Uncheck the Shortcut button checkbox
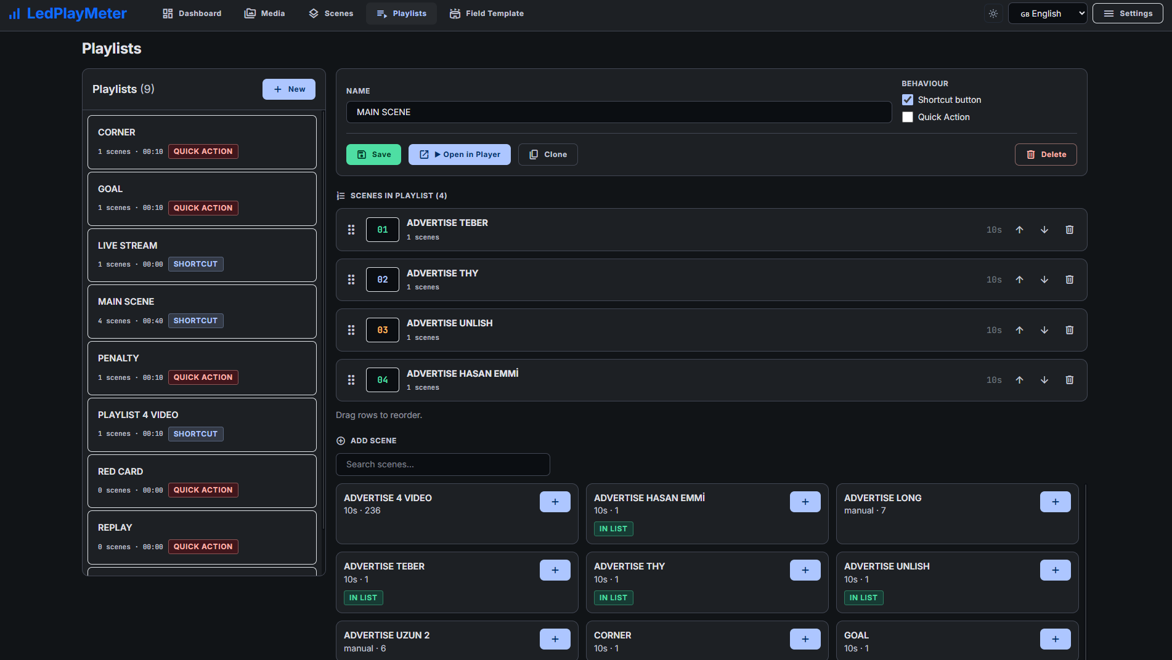1172x660 pixels. (908, 100)
